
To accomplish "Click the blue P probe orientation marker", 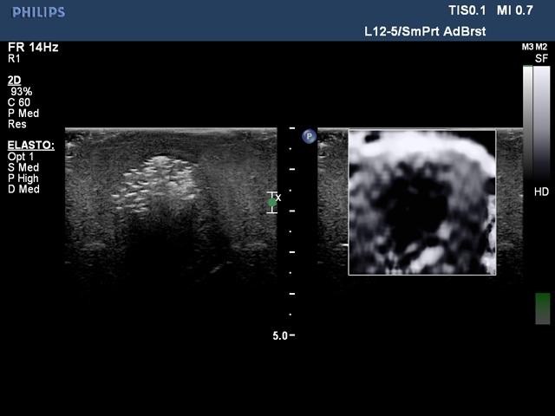I will [x=309, y=136].
